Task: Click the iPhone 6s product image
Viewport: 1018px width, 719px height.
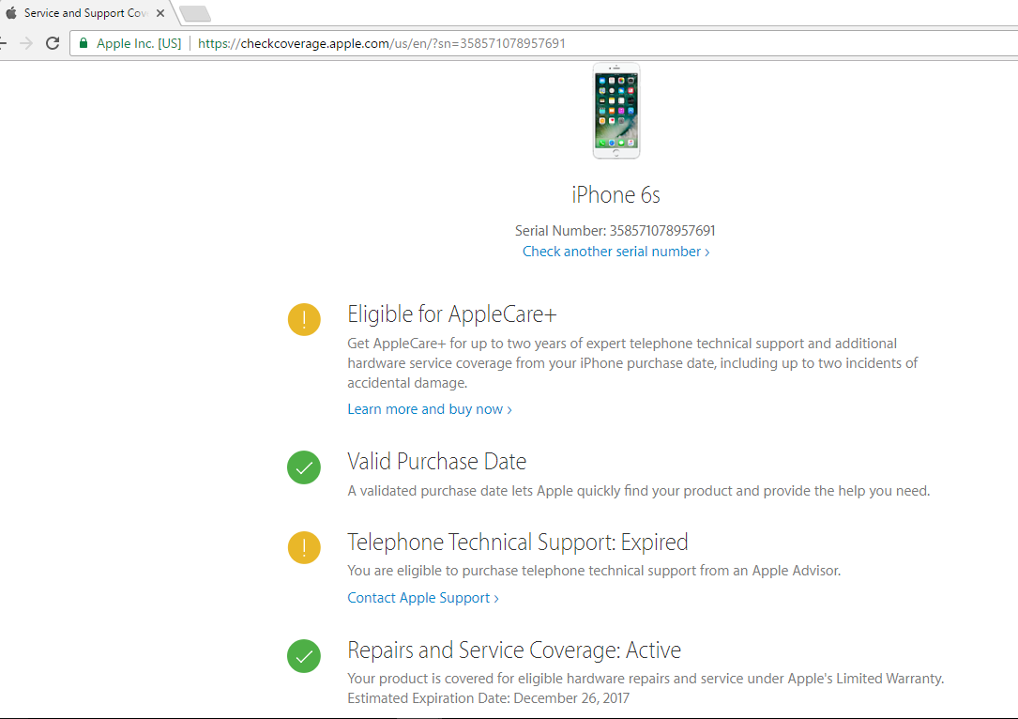Action: click(x=616, y=111)
